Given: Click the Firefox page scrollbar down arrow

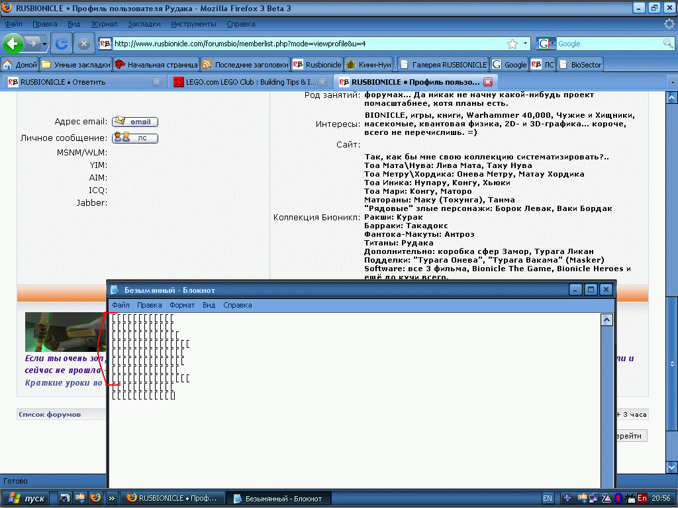Looking at the screenshot, I should [671, 466].
